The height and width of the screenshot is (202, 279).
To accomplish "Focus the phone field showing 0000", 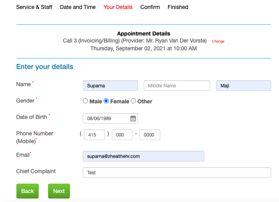I will [150, 135].
